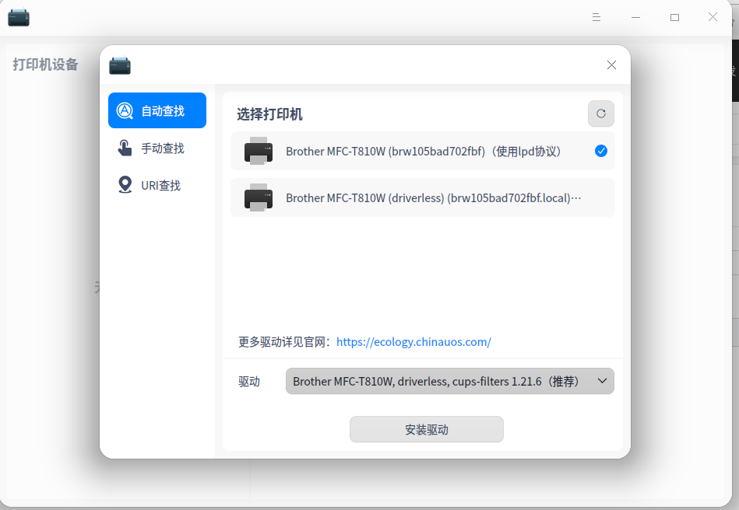Expand the recommended cups-filters driver list
This screenshot has width=739, height=510.
(449, 381)
